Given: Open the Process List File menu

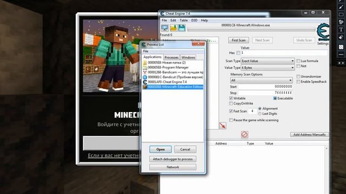Looking at the screenshot, I should click(145, 51).
